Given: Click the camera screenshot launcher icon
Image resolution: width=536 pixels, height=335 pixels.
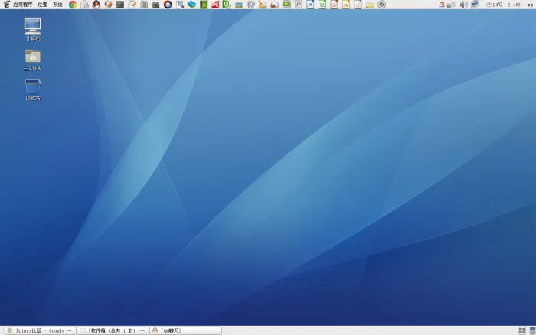Looking at the screenshot, I should 155,5.
